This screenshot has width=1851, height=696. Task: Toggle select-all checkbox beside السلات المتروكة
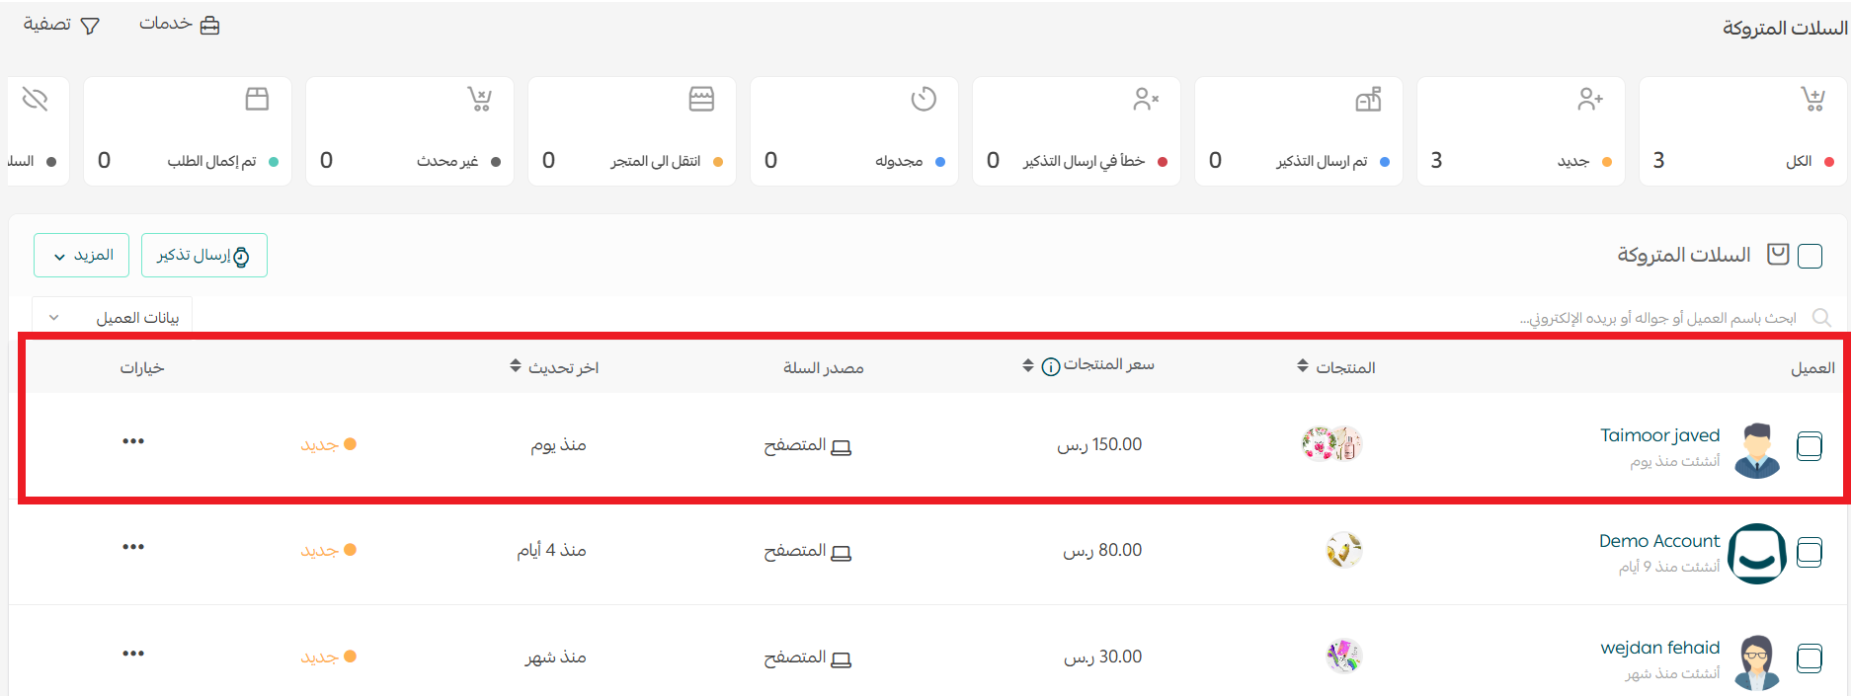(x=1810, y=257)
